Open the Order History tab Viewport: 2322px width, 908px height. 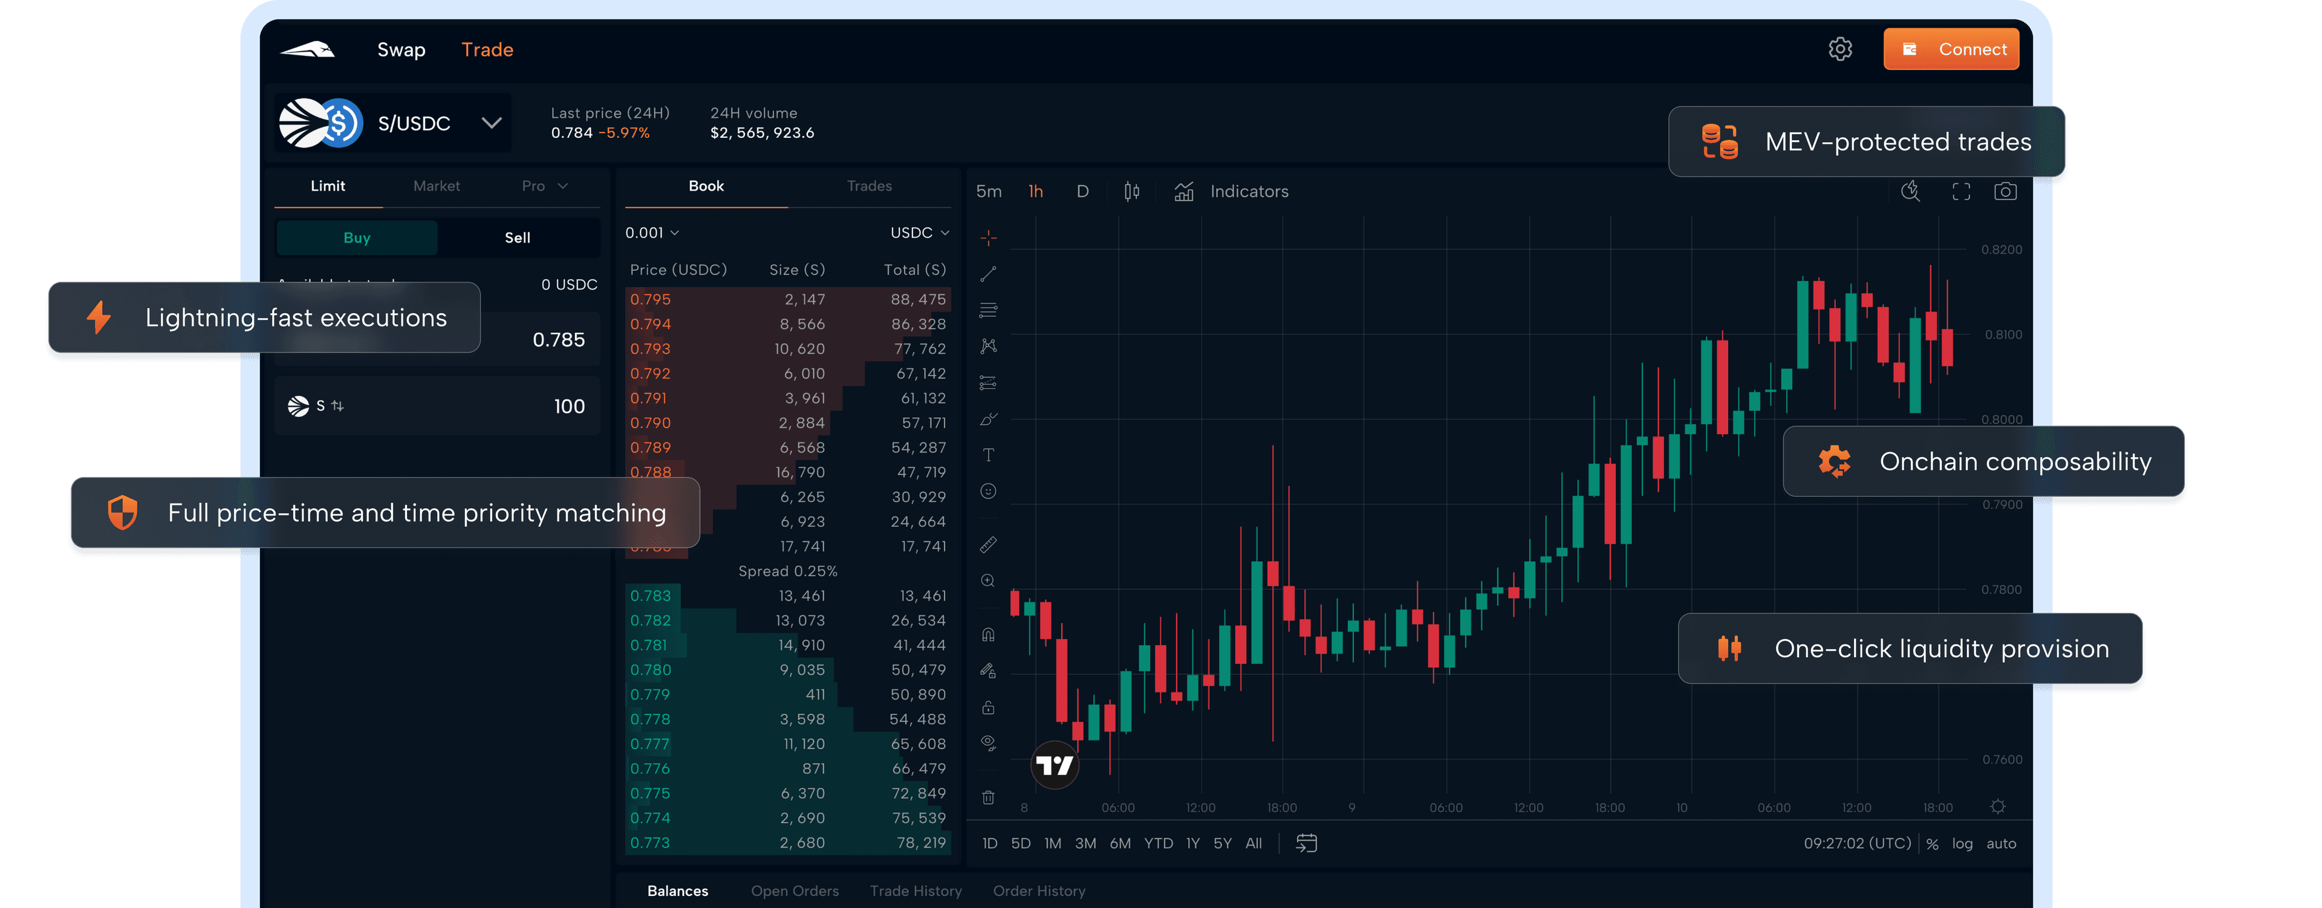[1039, 891]
